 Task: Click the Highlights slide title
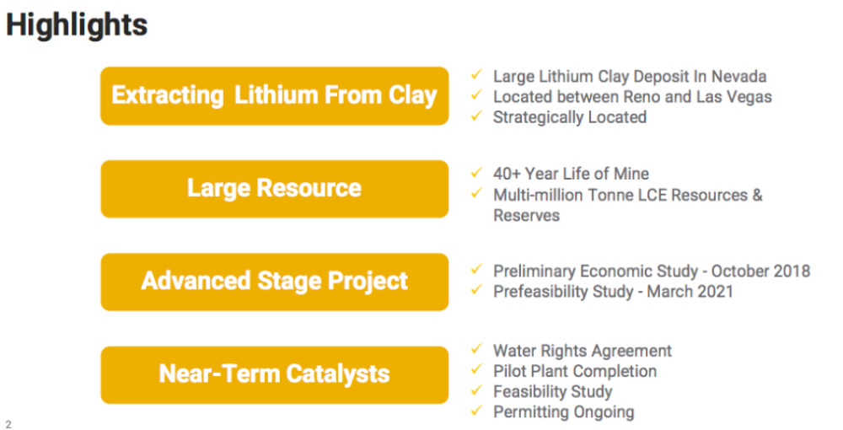[x=77, y=25]
